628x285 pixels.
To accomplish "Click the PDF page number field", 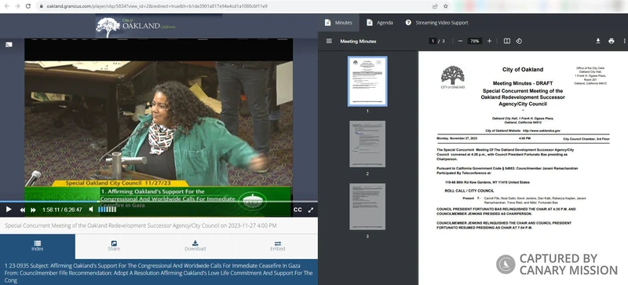I will pyautogui.click(x=433, y=41).
